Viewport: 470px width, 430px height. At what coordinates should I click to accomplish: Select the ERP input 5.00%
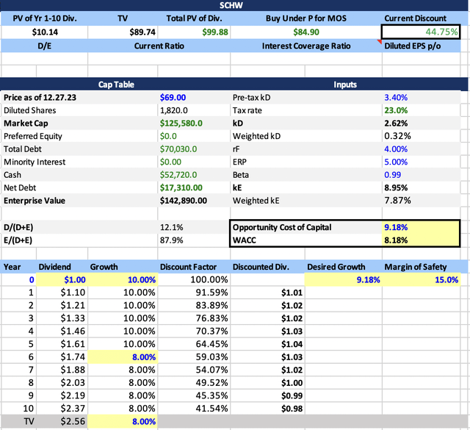click(421, 162)
